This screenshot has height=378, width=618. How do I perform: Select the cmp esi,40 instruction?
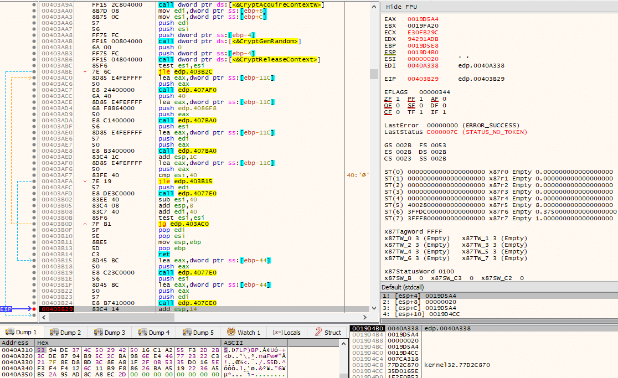click(x=178, y=175)
